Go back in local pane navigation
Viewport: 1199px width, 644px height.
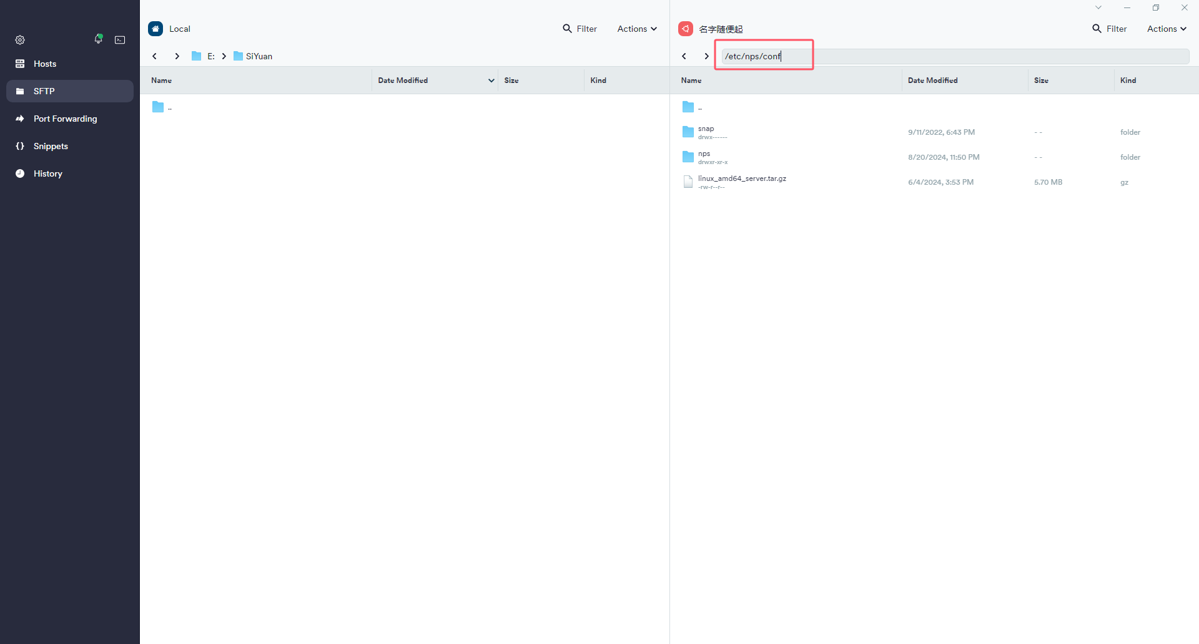click(155, 56)
